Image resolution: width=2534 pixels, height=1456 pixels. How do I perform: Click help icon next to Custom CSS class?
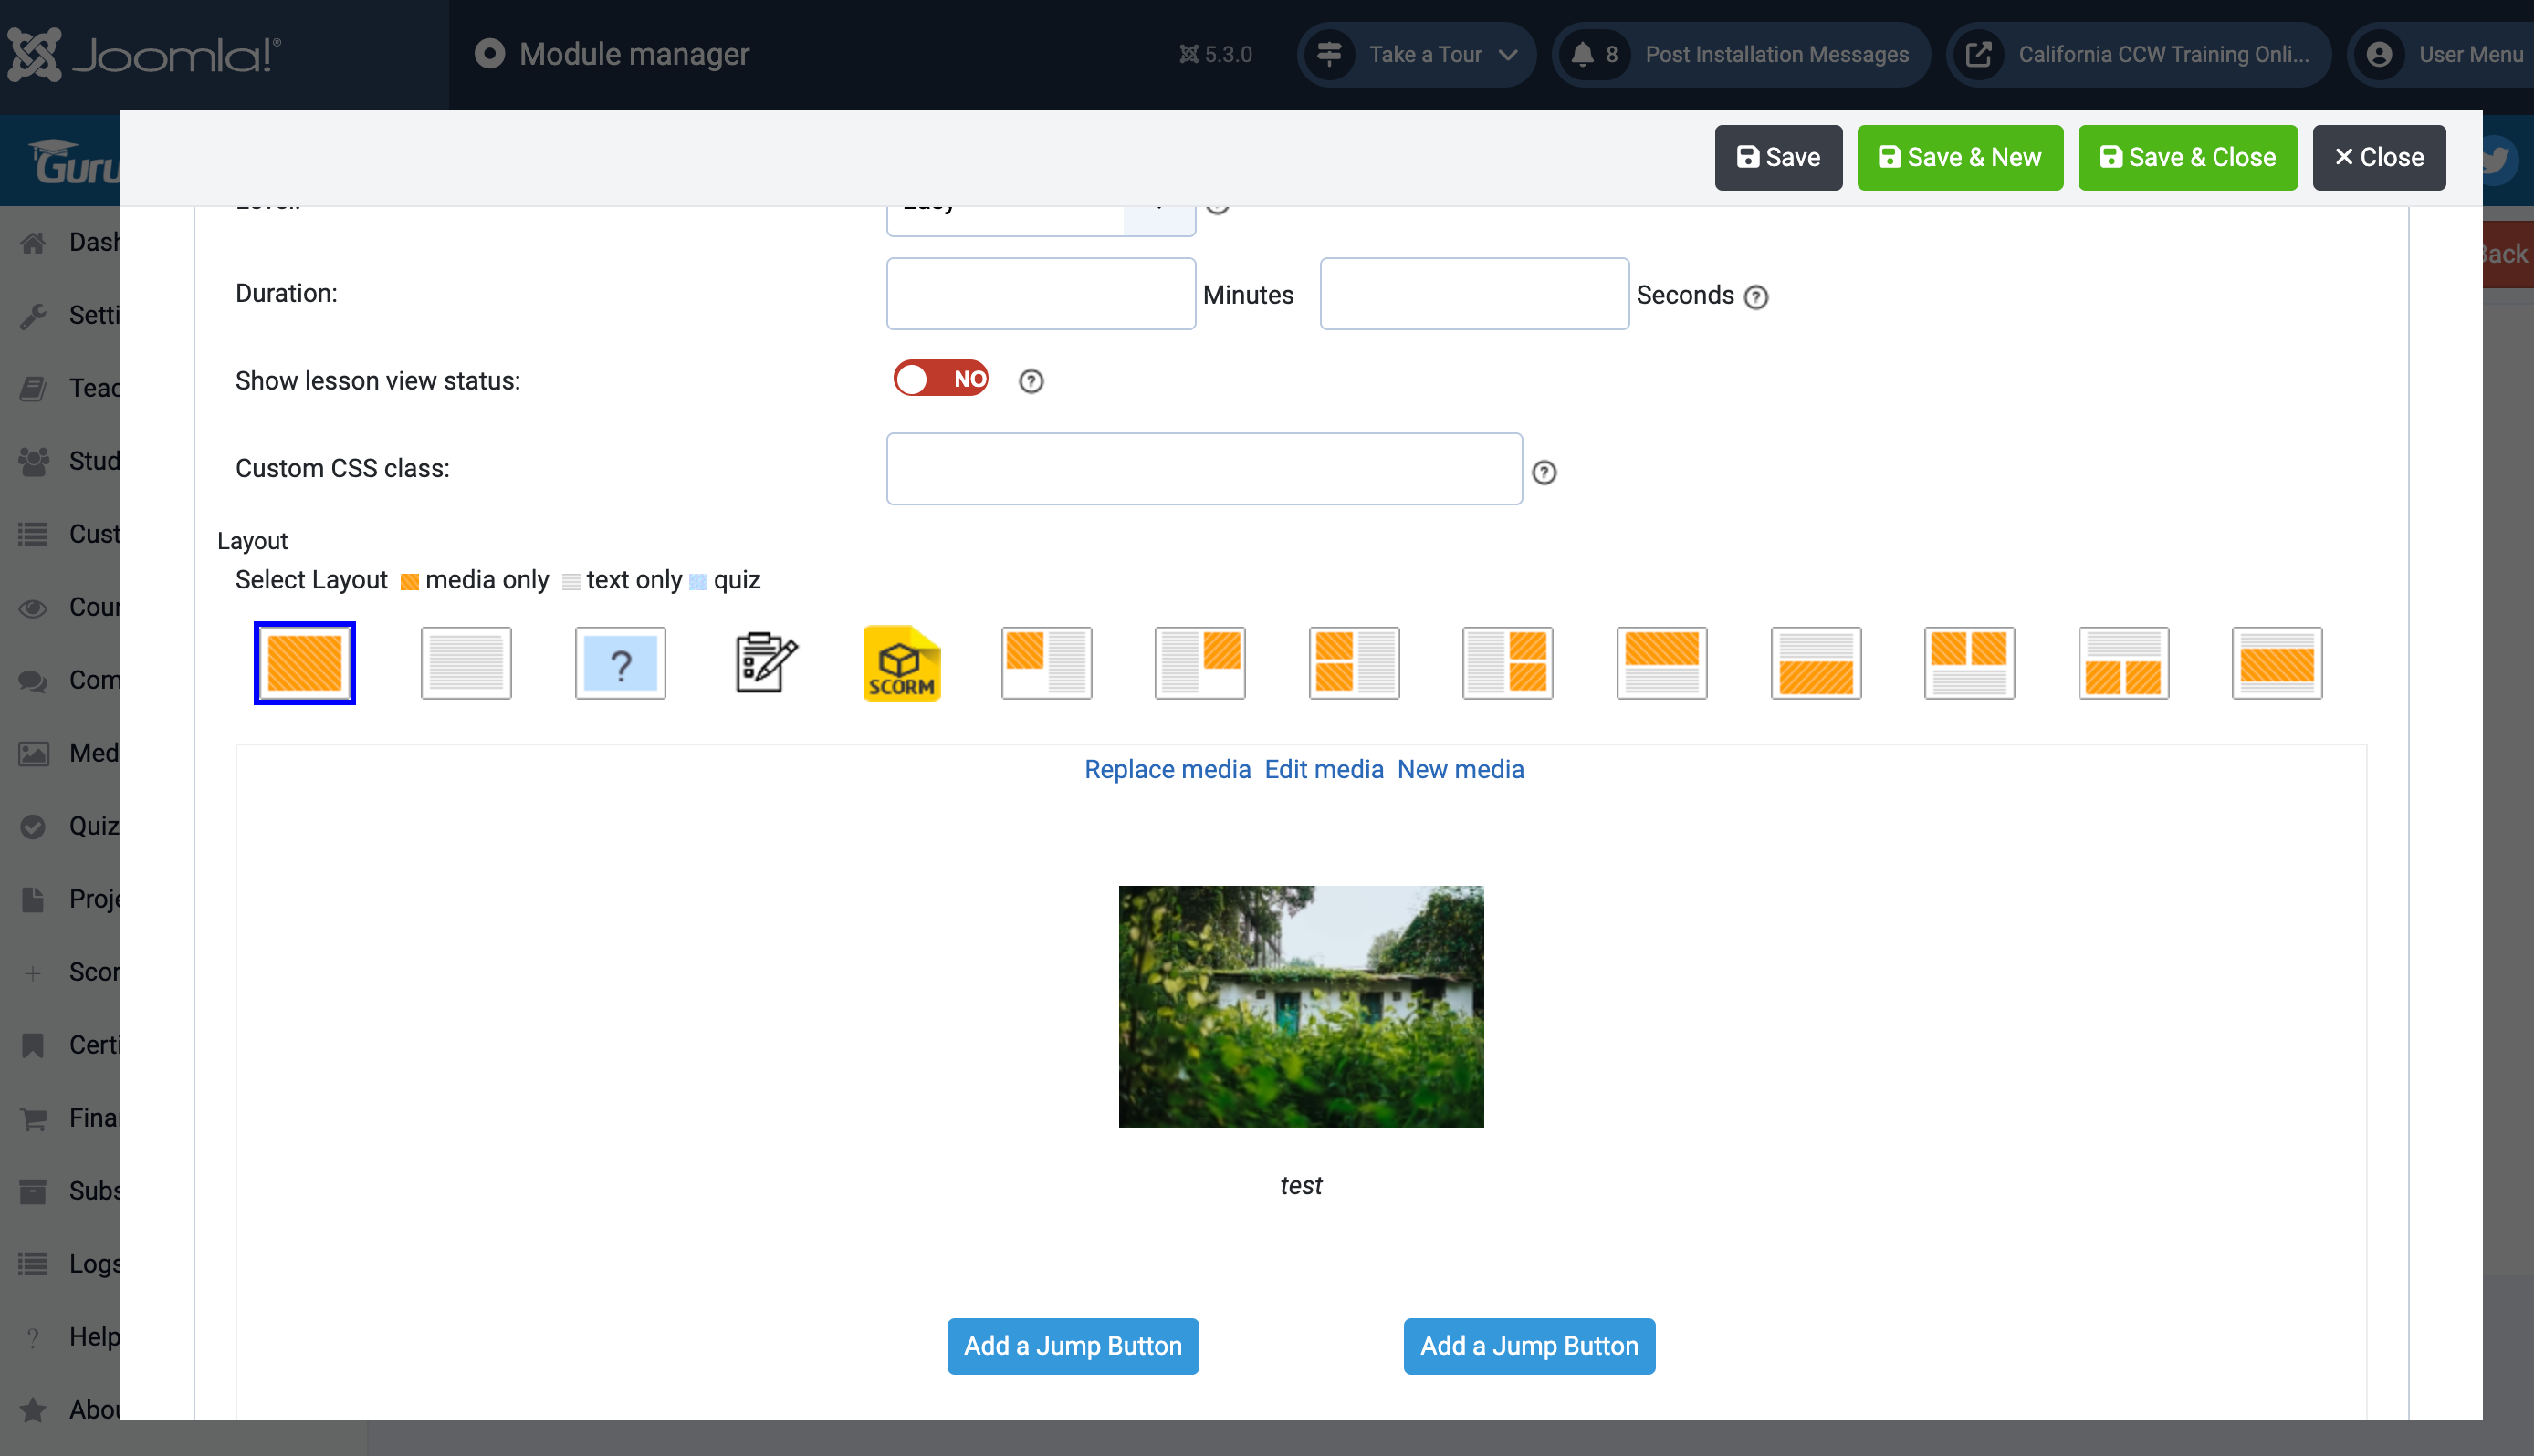(x=1544, y=472)
